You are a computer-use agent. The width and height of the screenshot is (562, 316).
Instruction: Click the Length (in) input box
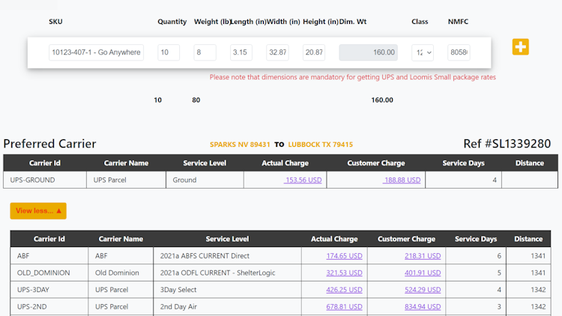click(241, 52)
